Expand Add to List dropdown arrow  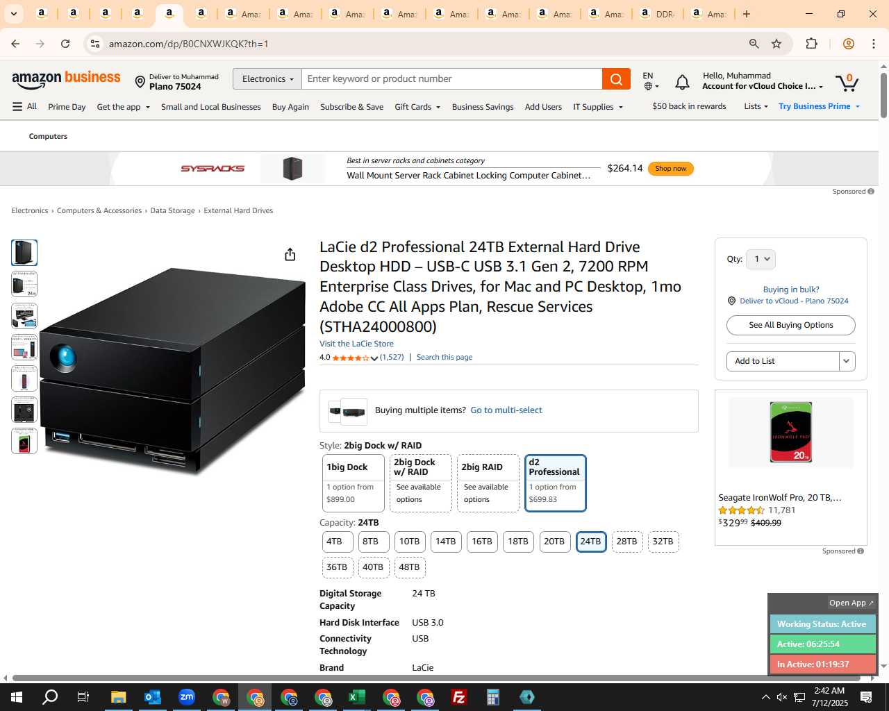tap(847, 361)
